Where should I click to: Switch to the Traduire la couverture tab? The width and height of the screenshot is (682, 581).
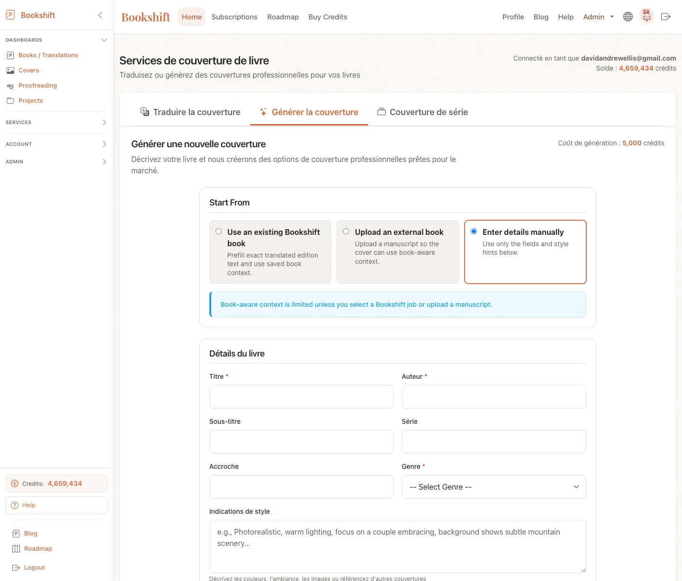[190, 112]
